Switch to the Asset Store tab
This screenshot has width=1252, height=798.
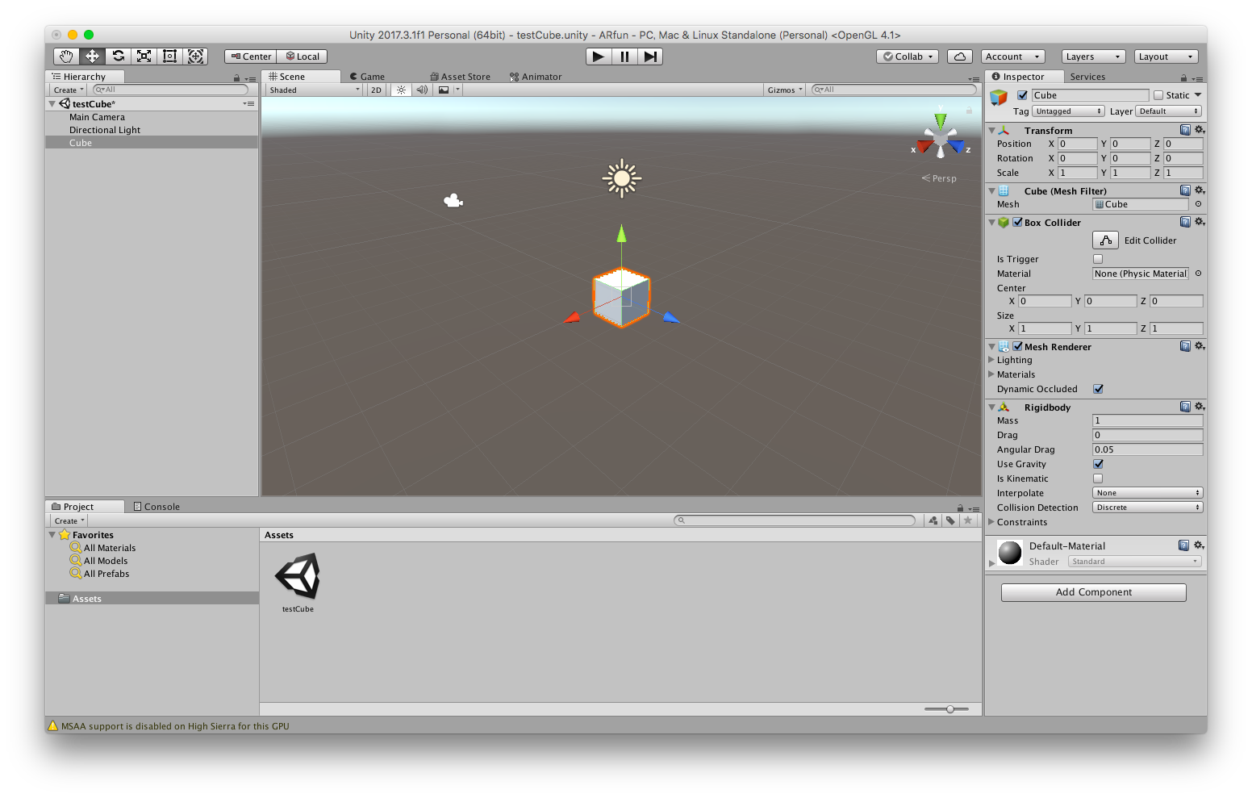coord(461,77)
